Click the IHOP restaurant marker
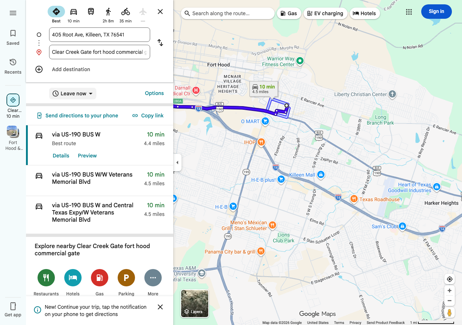 pyautogui.click(x=261, y=142)
